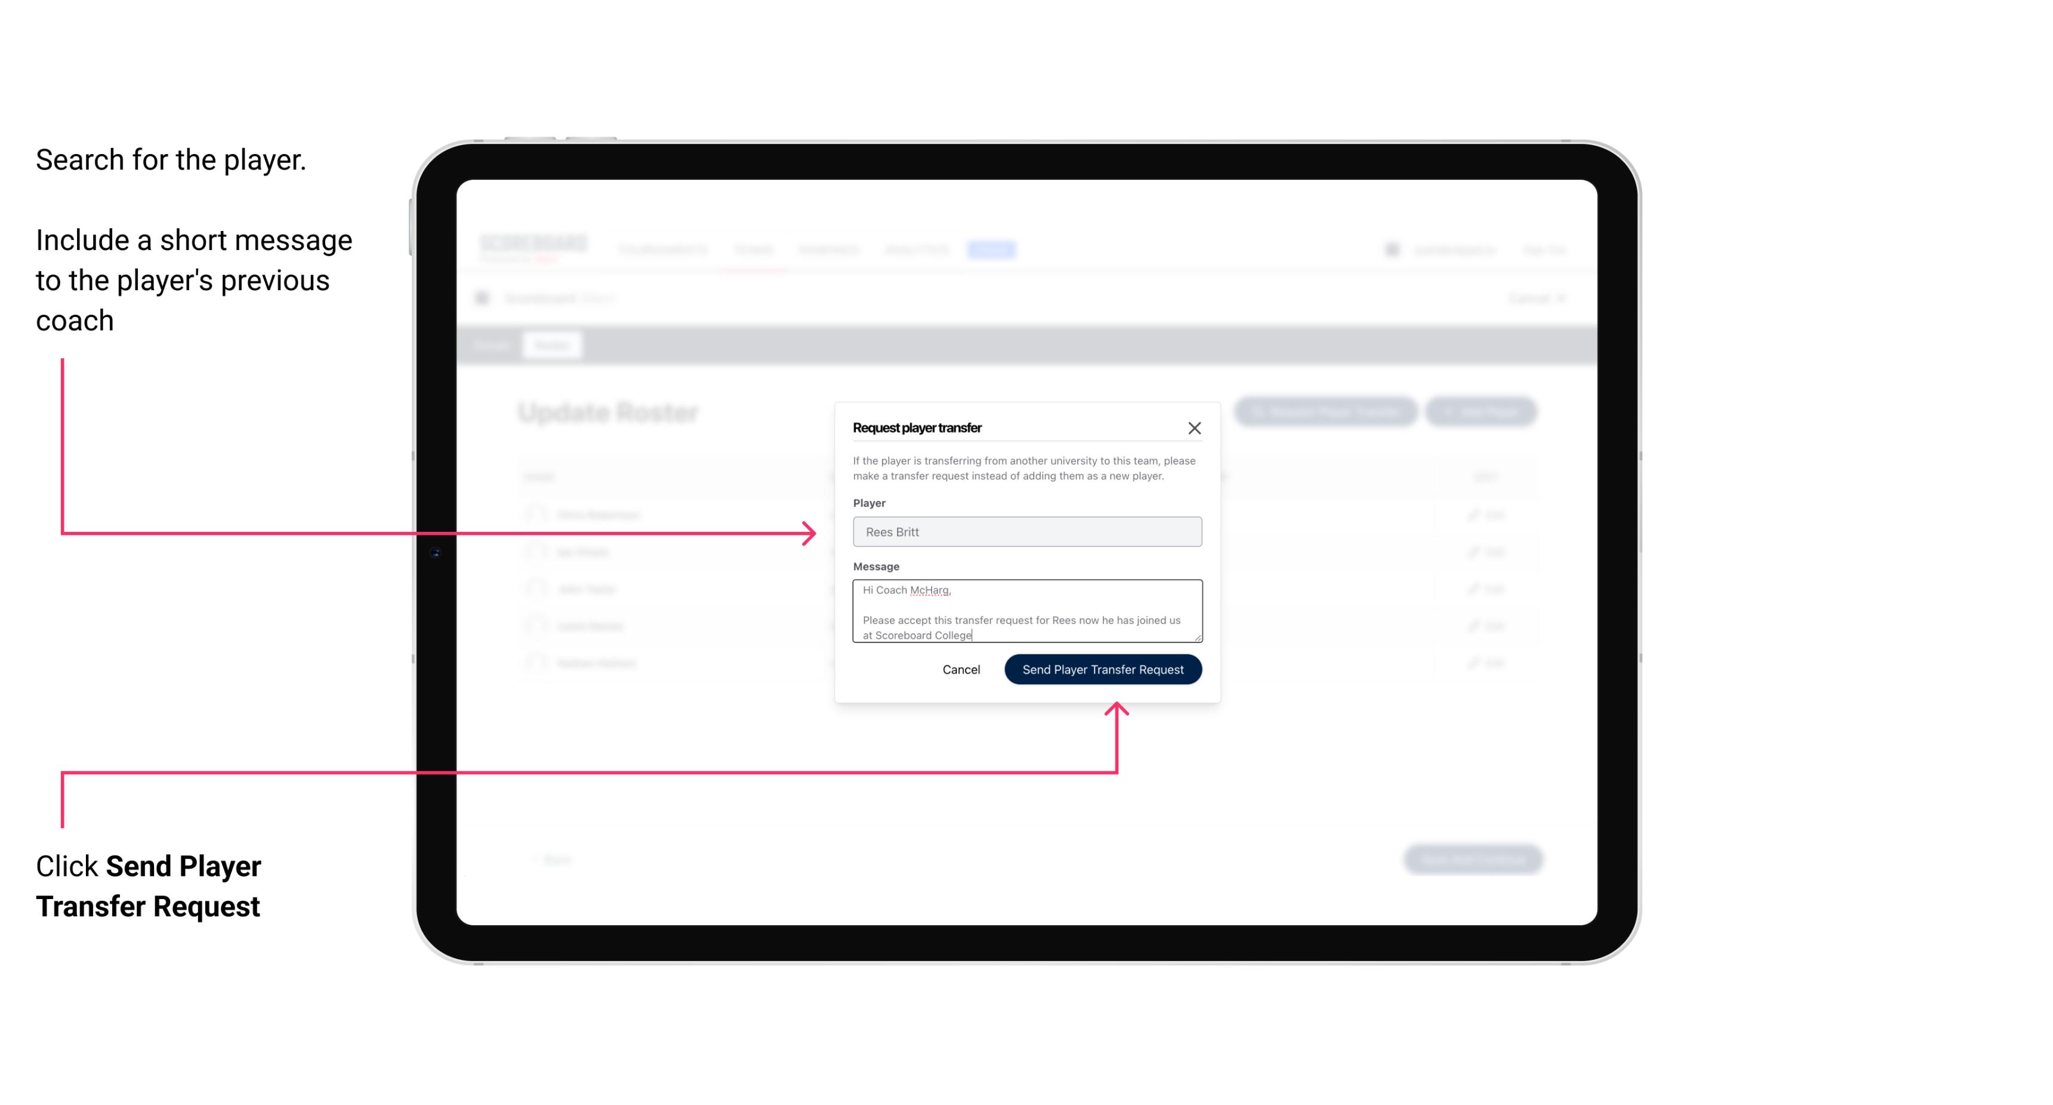Click the settings gear icon in navbar
The width and height of the screenshot is (2053, 1105).
click(x=1392, y=249)
